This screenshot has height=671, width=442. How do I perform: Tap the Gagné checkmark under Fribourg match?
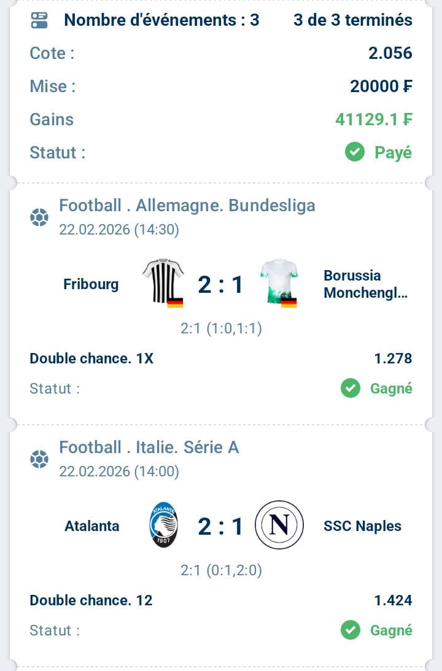click(351, 388)
